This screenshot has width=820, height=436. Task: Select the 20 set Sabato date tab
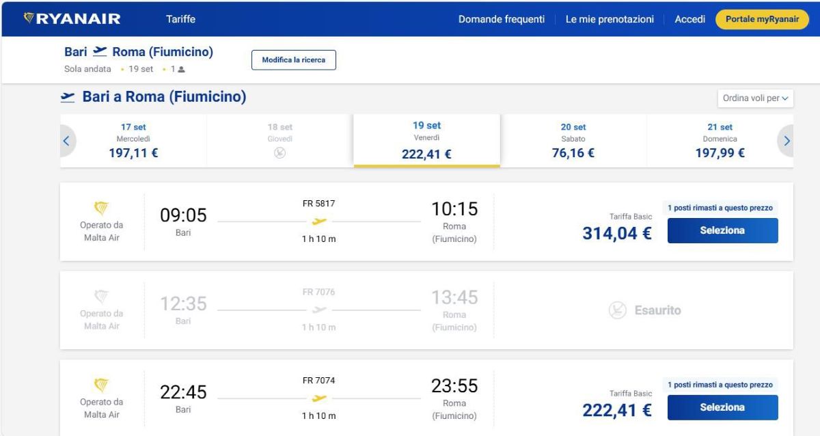(573, 140)
